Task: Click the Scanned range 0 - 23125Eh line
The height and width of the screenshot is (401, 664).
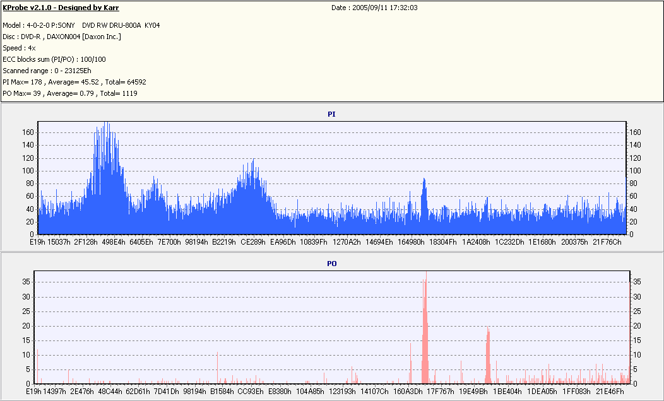Action: [47, 71]
